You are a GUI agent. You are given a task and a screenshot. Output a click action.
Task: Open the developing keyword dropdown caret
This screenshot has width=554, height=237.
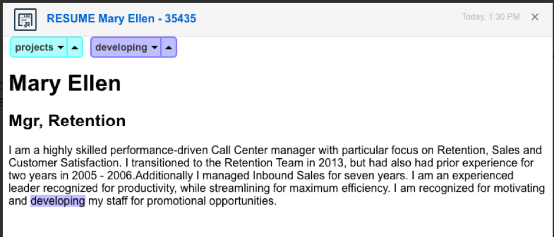pos(154,48)
